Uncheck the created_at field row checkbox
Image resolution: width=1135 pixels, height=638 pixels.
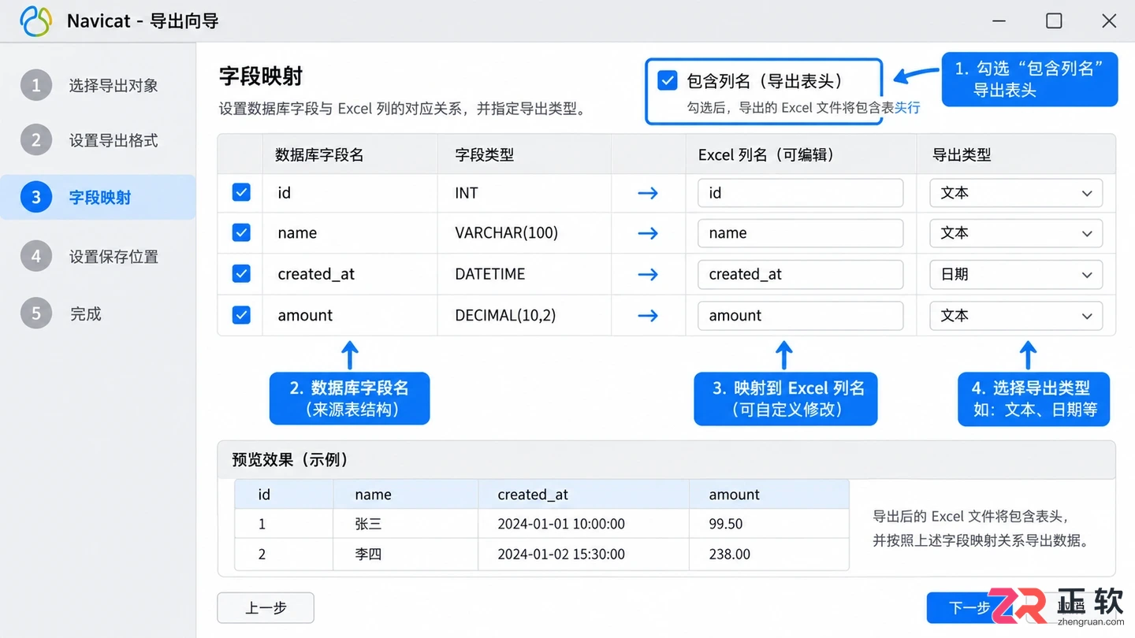[241, 273]
